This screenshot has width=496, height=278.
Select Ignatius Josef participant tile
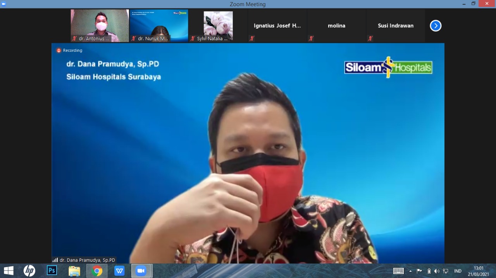click(x=277, y=26)
